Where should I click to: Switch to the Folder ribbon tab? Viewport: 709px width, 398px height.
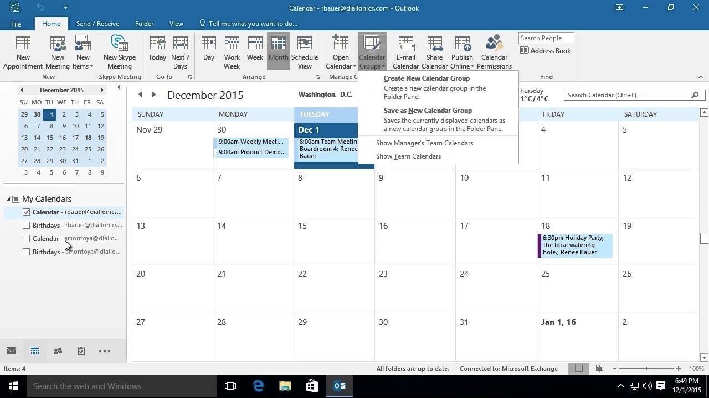click(x=144, y=24)
